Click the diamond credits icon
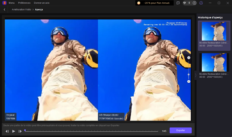232x137 pixels. (x=185, y=3)
